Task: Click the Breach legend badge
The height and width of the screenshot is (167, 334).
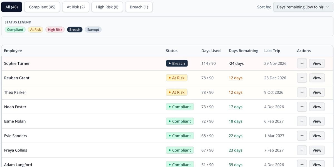Action: click(75, 30)
